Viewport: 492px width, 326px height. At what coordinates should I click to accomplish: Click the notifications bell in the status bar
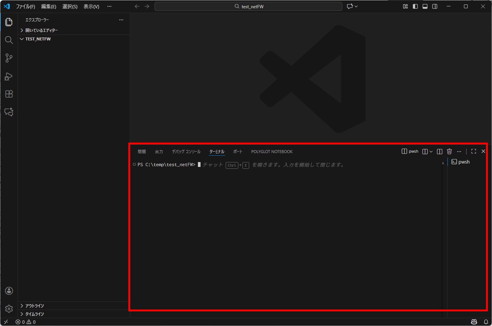coord(486,322)
